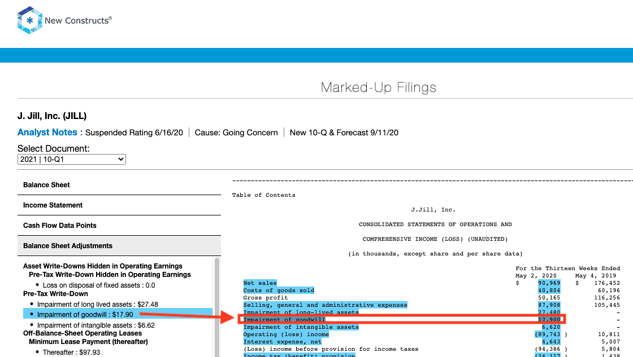Click Cause: Going Concern note
The height and width of the screenshot is (357, 633).
click(x=236, y=133)
